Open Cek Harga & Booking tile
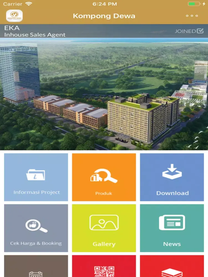The width and height of the screenshot is (208, 277). pyautogui.click(x=36, y=228)
